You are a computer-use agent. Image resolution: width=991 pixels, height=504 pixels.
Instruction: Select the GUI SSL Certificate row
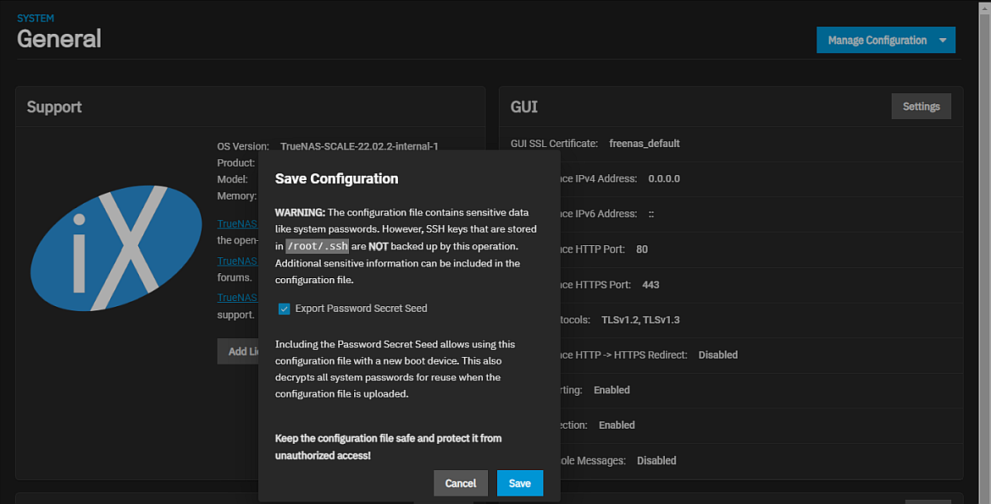coord(644,144)
